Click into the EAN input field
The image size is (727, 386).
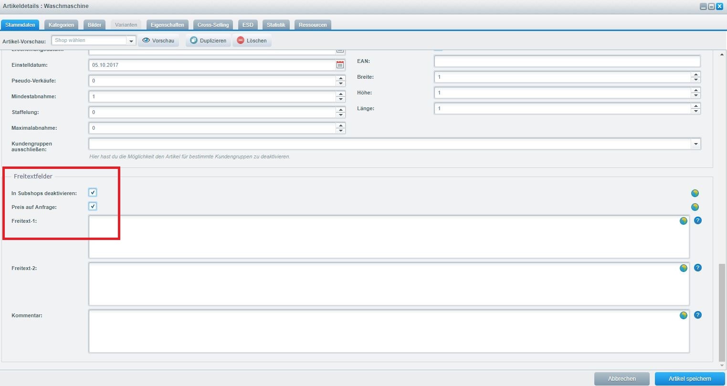(567, 61)
